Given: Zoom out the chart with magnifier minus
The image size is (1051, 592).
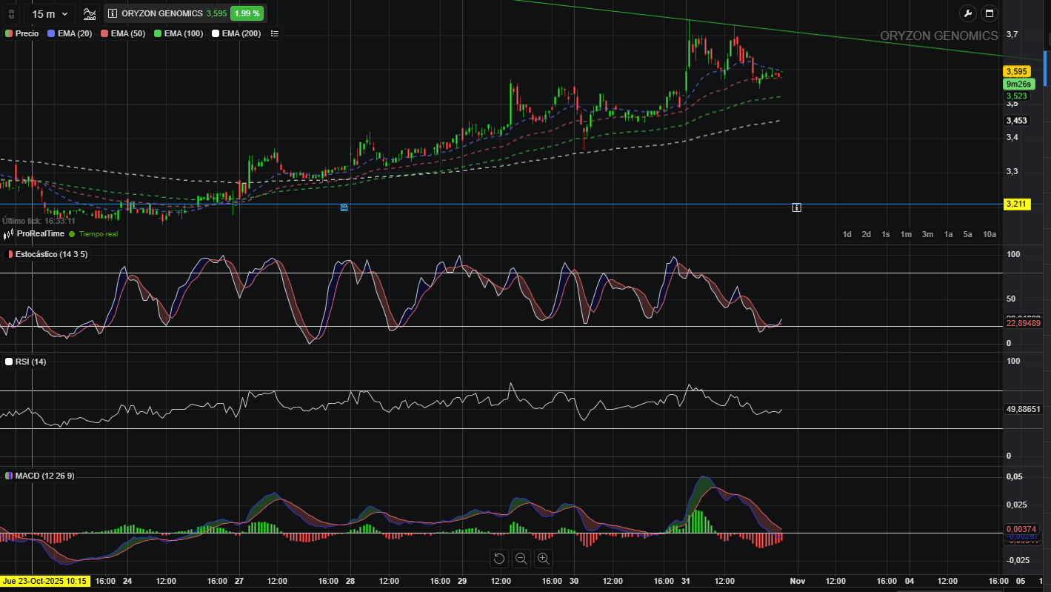Looking at the screenshot, I should click(x=521, y=559).
